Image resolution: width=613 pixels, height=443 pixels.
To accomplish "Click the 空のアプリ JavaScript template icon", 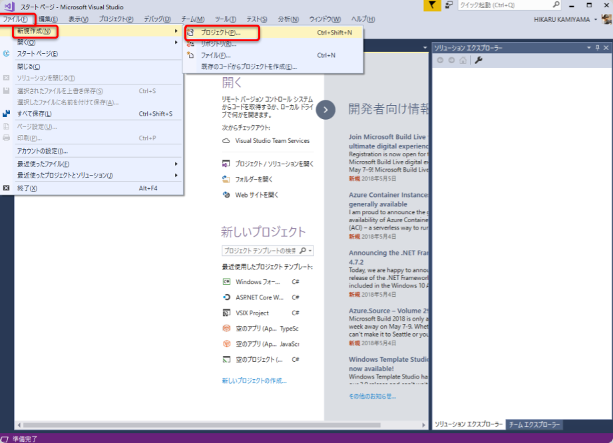I will (226, 344).
